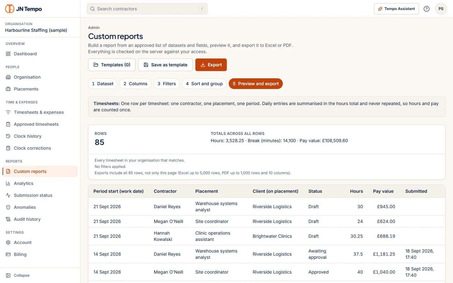Click the Hours column header
This screenshot has height=283, width=453.
[x=356, y=191]
